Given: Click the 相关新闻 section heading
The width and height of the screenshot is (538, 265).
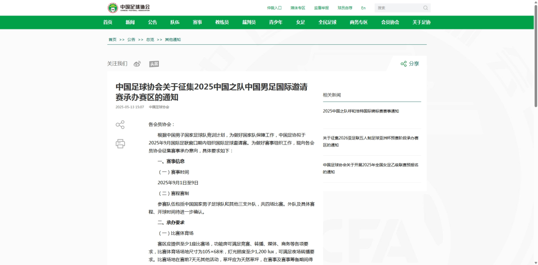Looking at the screenshot, I should coord(332,95).
